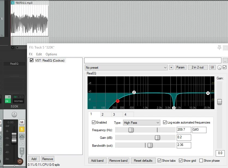
Task: Select EQ band point 3 on graph
Action: [174, 108]
